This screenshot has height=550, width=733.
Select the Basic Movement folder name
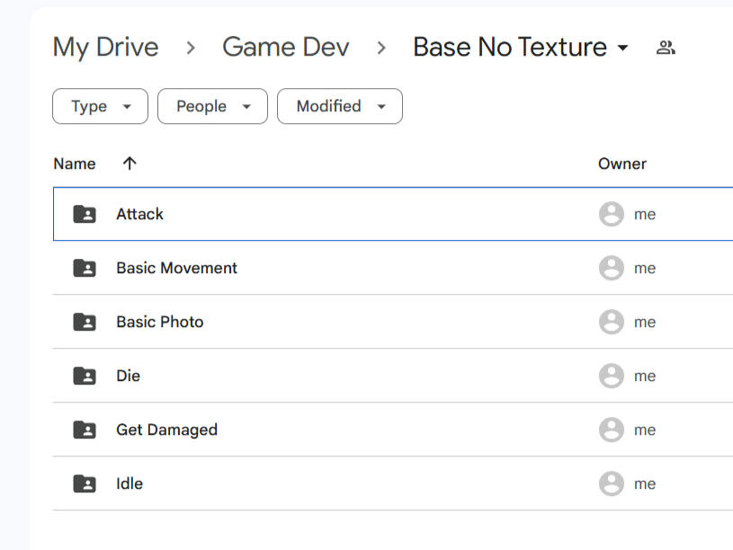click(176, 268)
